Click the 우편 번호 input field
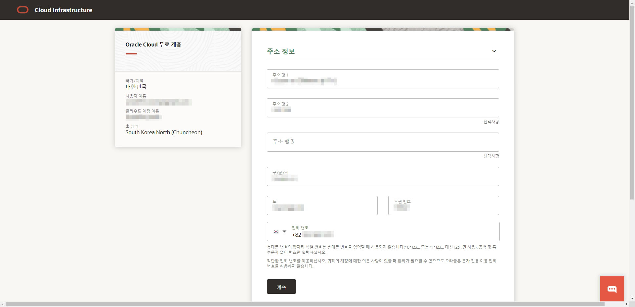 (x=444, y=205)
